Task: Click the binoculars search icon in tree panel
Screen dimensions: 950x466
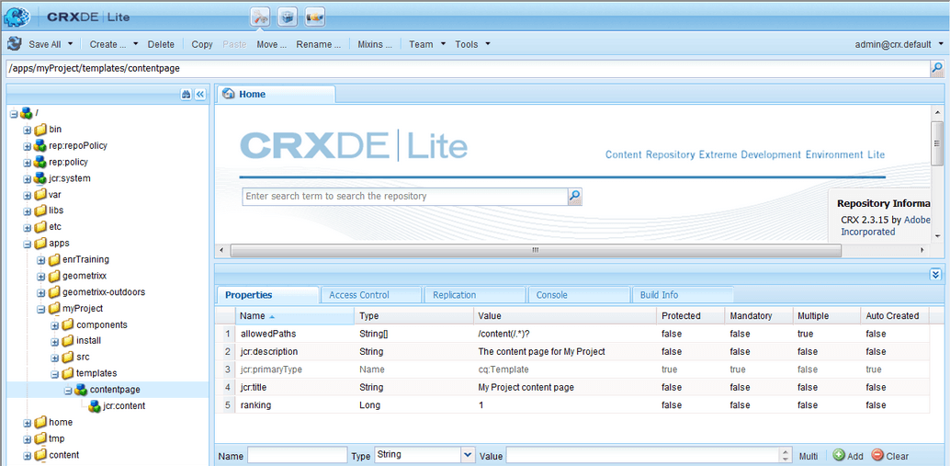Action: coord(187,95)
